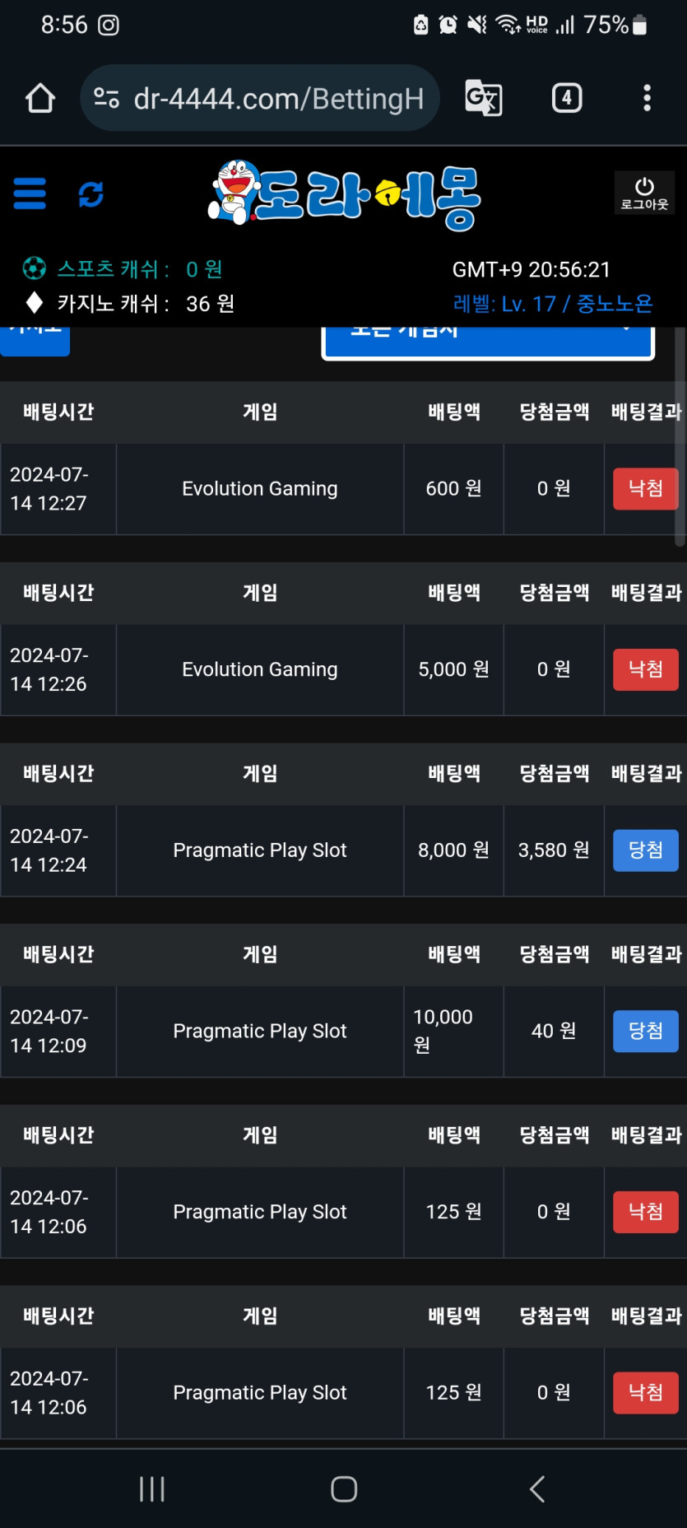Tap the 로그아웃 power icon

pyautogui.click(x=644, y=193)
